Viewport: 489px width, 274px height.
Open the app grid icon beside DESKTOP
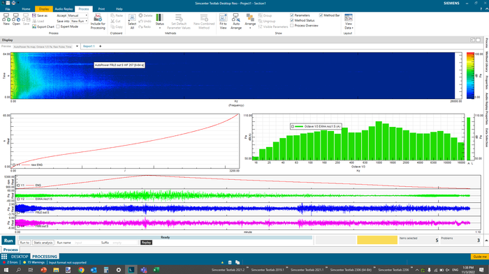(x=4, y=257)
